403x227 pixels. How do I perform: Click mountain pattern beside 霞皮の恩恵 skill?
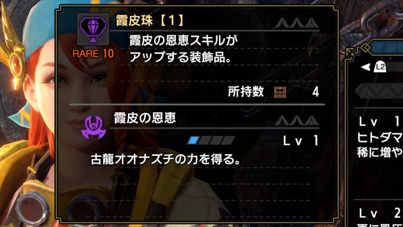coord(296,120)
